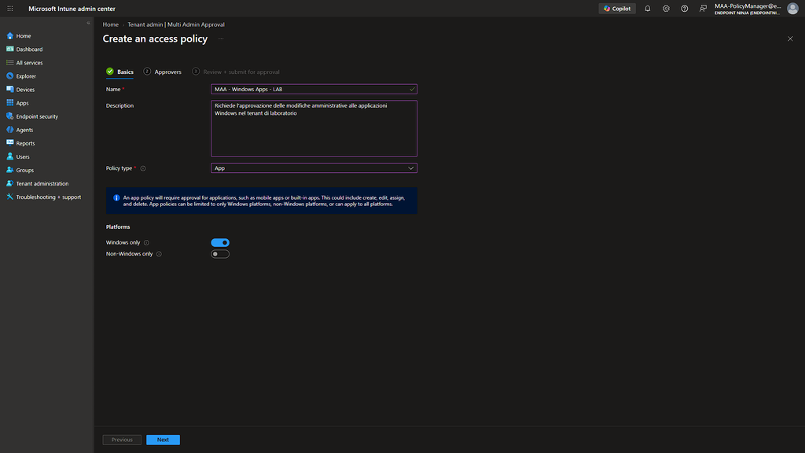Switch to the Approvers step tab
805x453 pixels.
[x=162, y=72]
